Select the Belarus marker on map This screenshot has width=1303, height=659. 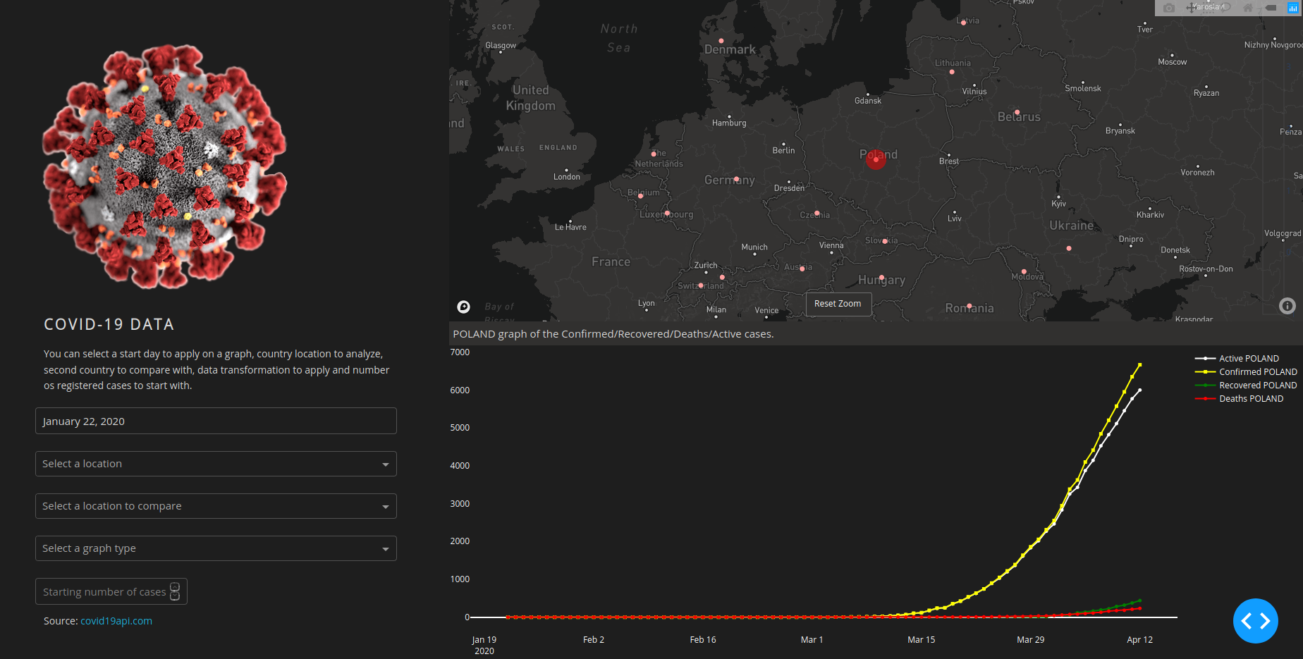pyautogui.click(x=1017, y=113)
